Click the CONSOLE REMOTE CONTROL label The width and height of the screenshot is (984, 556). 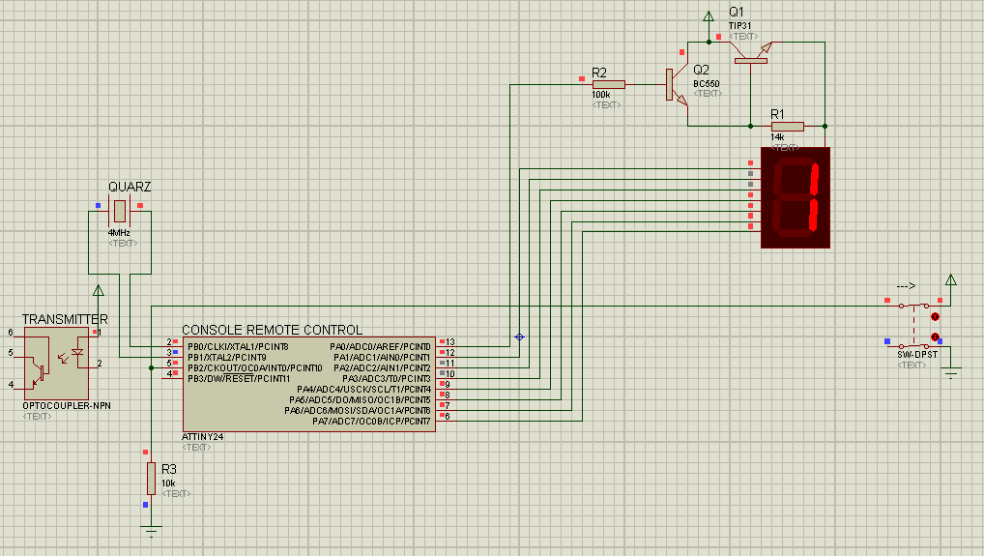pyautogui.click(x=272, y=330)
